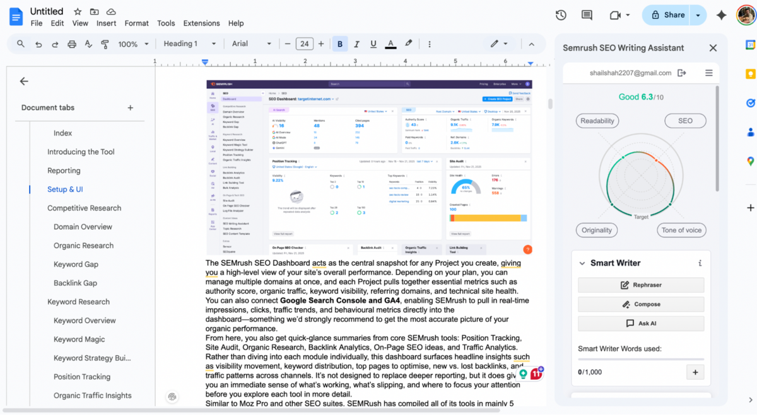
Task: Close the Semrush SEO Writing Assistant panel
Action: pos(713,48)
